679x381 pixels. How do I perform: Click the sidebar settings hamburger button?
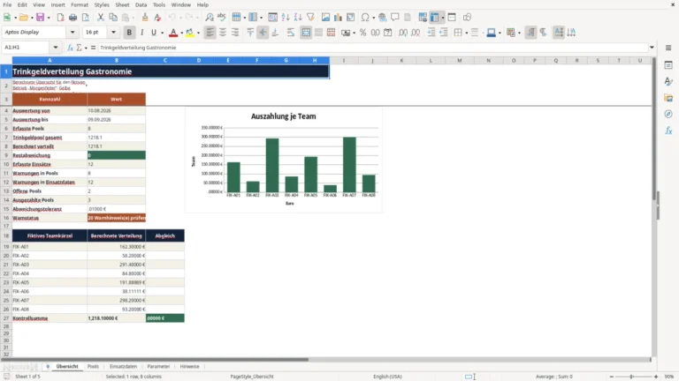pyautogui.click(x=668, y=48)
